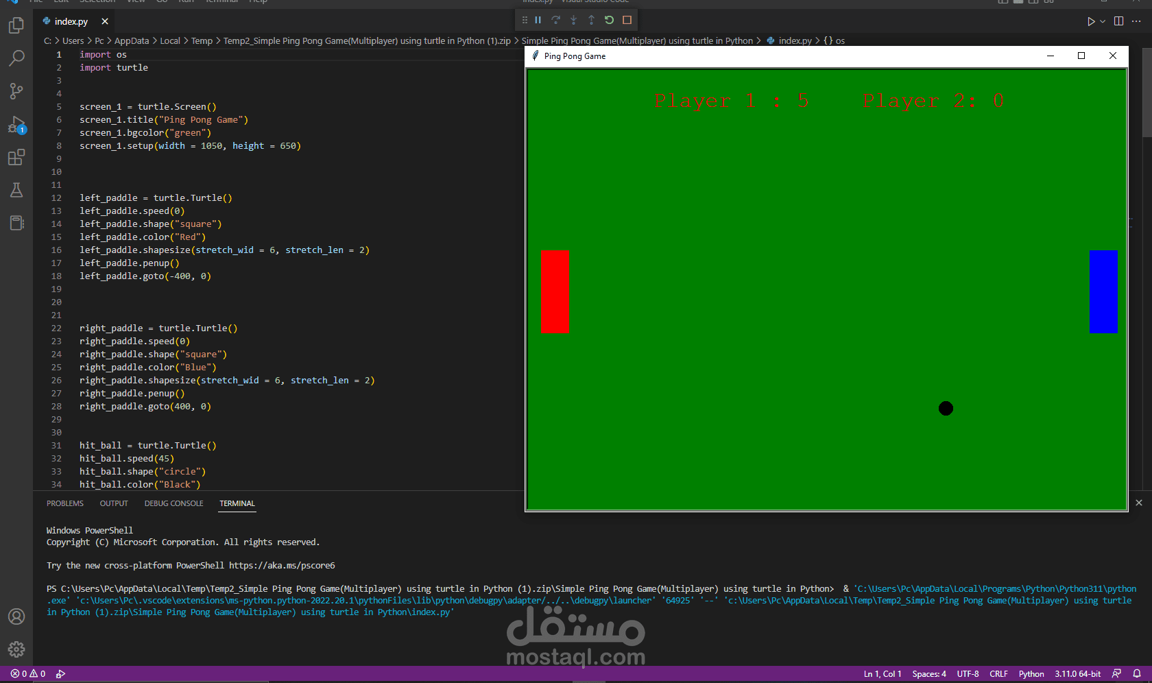Open the Testing flask view

tap(16, 190)
